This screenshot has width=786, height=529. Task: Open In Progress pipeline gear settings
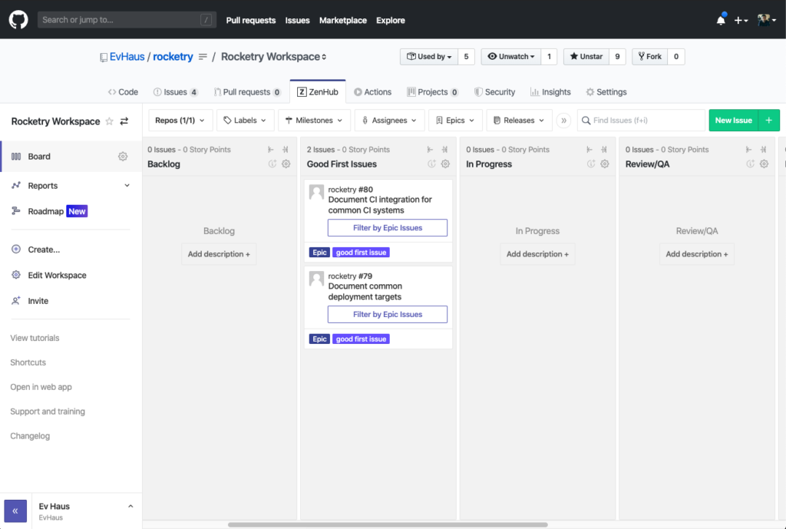[605, 164]
